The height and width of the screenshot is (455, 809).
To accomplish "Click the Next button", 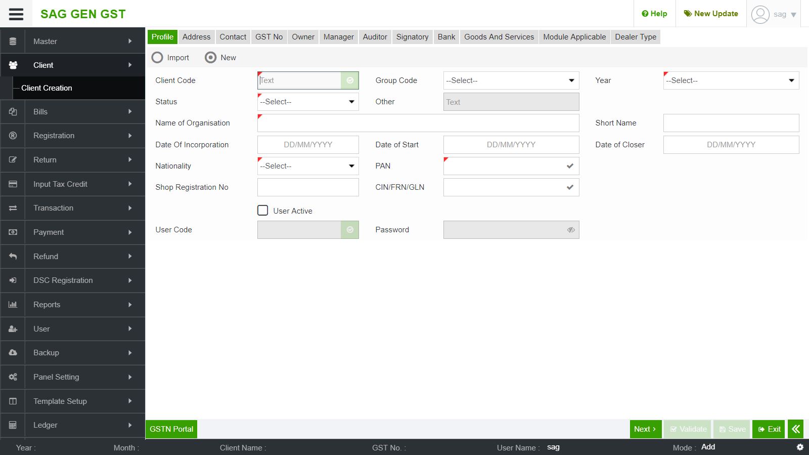I will (x=645, y=429).
